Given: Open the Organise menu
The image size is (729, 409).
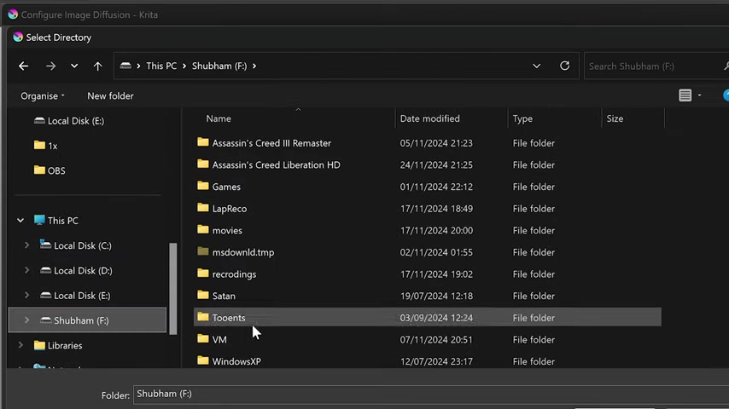Looking at the screenshot, I should click(x=43, y=96).
